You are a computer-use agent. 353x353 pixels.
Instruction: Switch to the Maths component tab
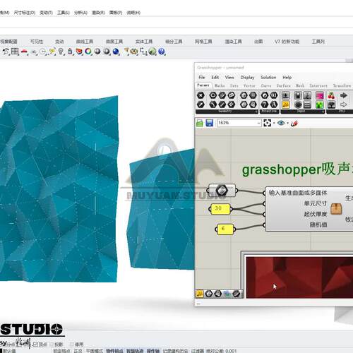[220, 85]
